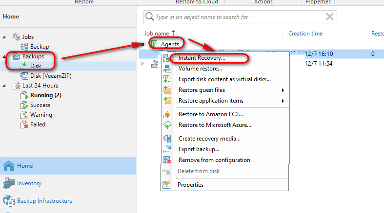Viewport: 384px width, 213px height.
Task: Choose Remove from configuration
Action: tap(214, 160)
